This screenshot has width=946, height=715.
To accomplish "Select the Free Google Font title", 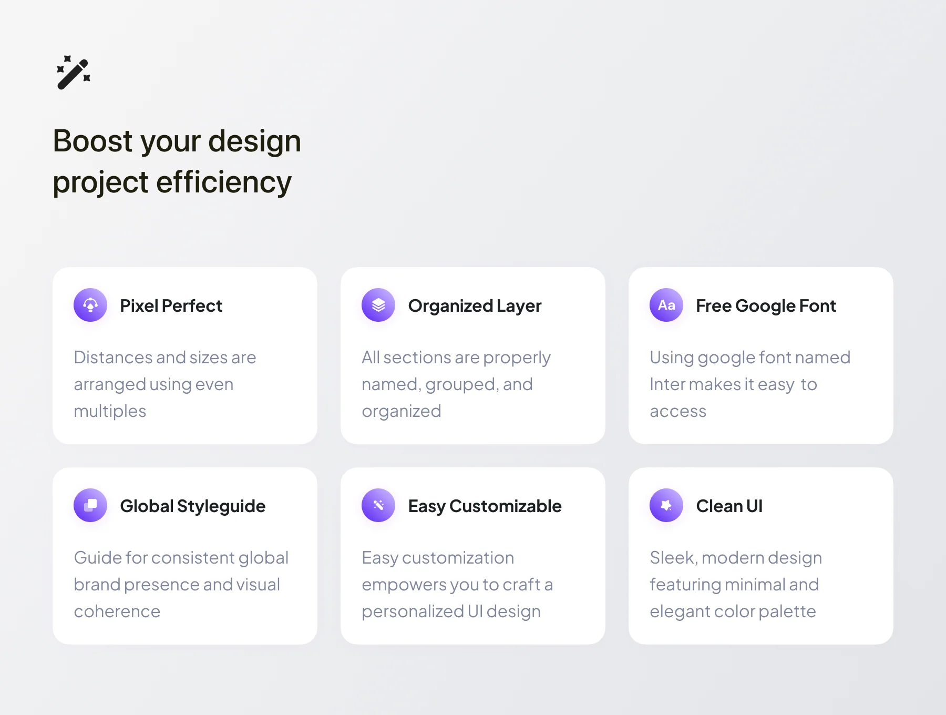I will (x=766, y=306).
